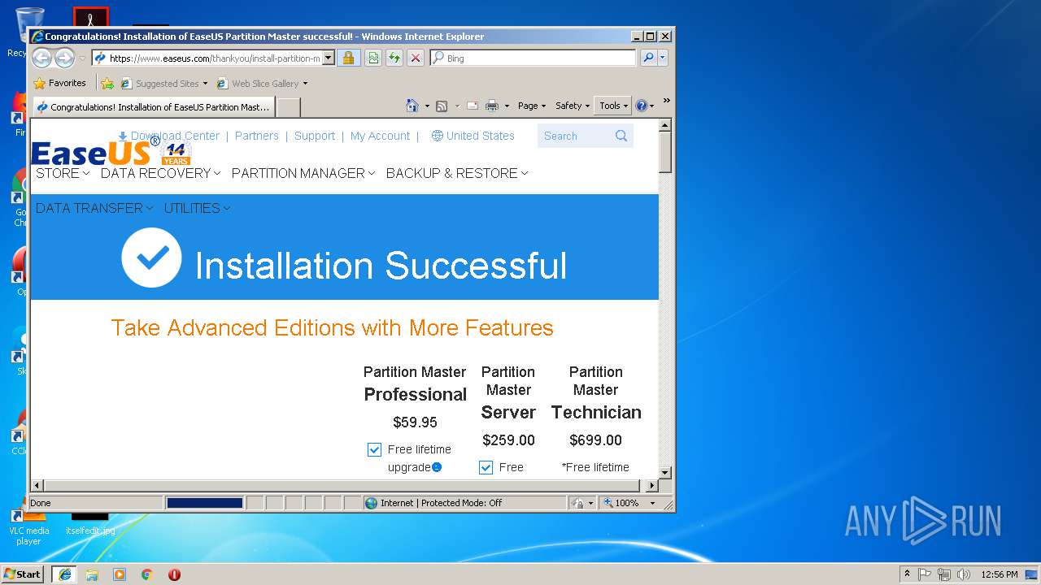This screenshot has height=585, width=1041.
Task: Click the website search magnifier icon
Action: pyautogui.click(x=621, y=136)
